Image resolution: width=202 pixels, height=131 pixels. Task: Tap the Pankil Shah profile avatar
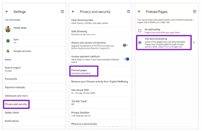(8, 29)
